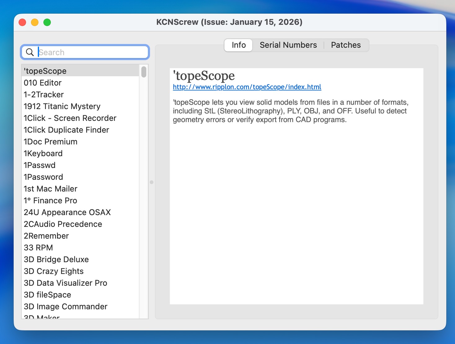This screenshot has width=455, height=344.
Task: Choose 1-2Tracker in the list
Action: click(44, 95)
